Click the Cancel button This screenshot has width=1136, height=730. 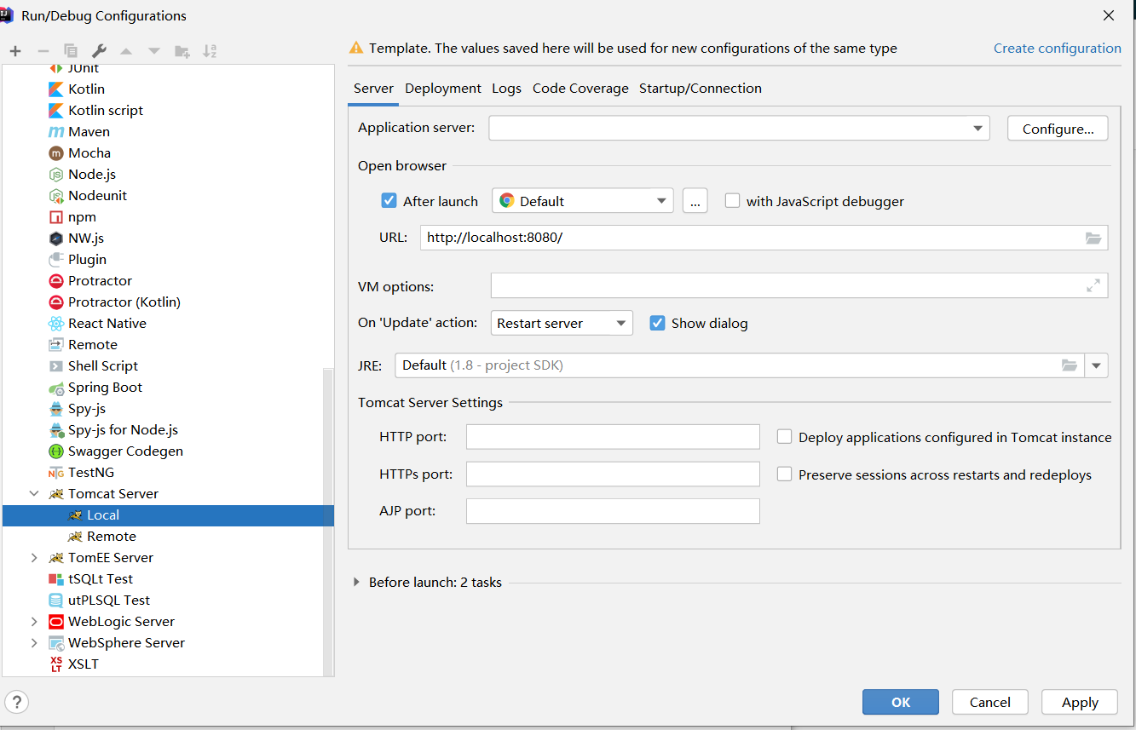pos(990,702)
